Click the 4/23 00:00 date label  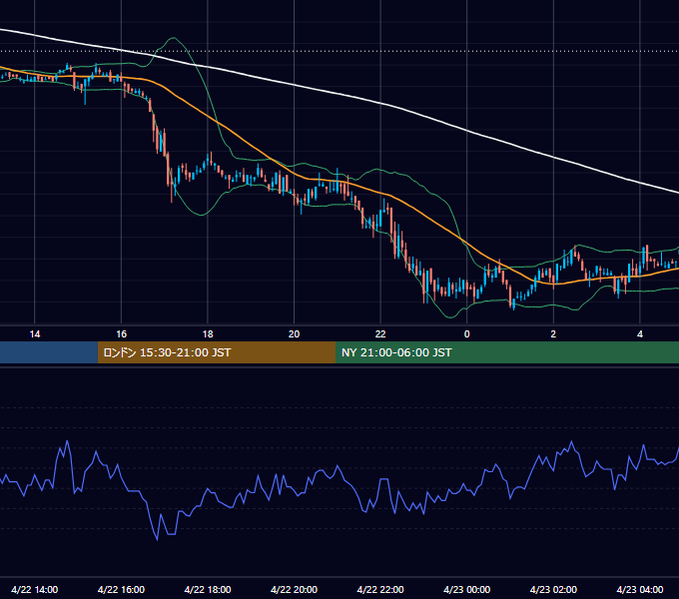(467, 590)
